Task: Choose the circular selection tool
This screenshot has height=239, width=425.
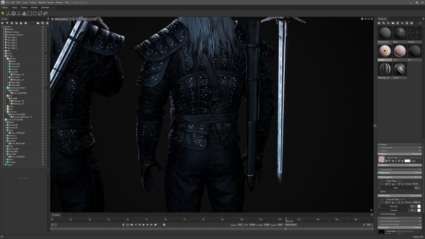Action: [35, 13]
